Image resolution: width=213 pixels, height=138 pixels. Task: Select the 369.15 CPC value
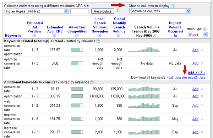pos(55,96)
